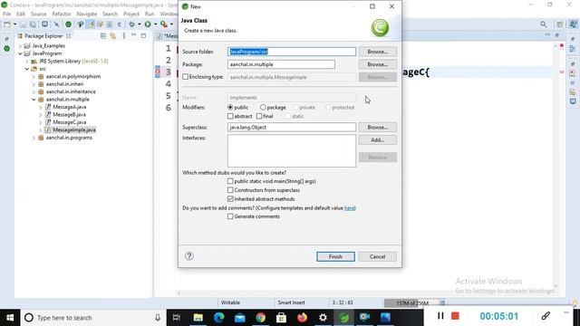Pause the screen recording
580x326 pixels.
pyautogui.click(x=440, y=316)
